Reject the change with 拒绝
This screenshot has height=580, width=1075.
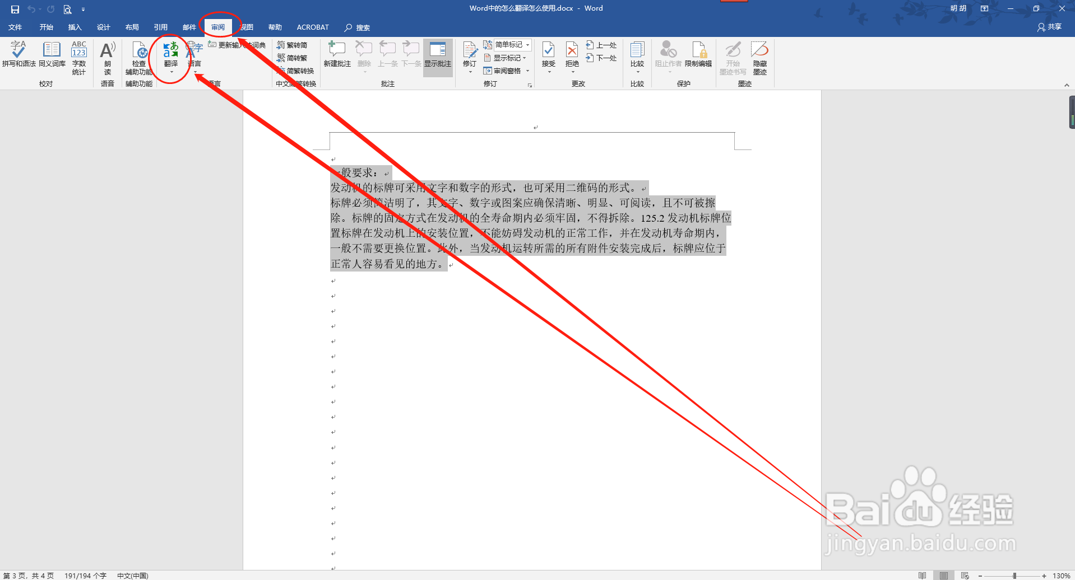pyautogui.click(x=572, y=53)
